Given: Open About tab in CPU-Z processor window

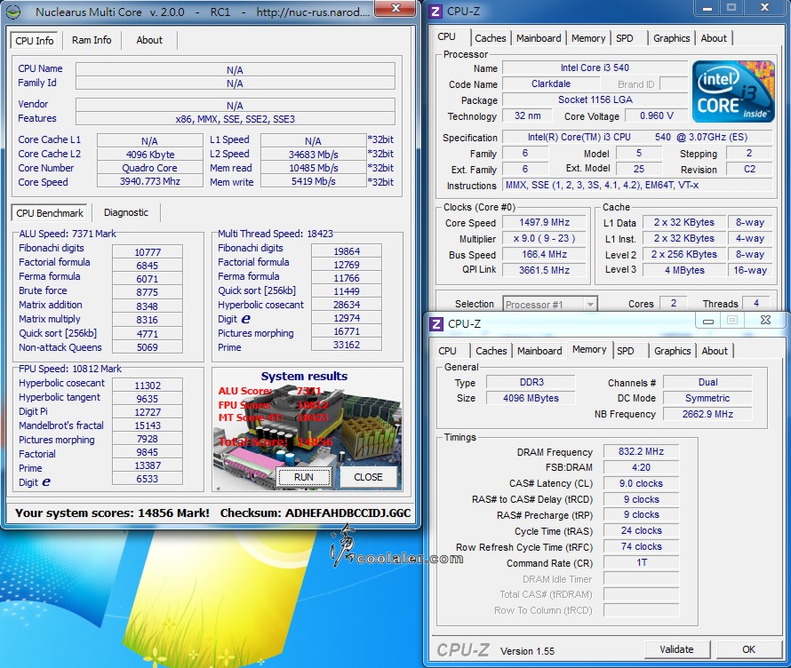Looking at the screenshot, I should pyautogui.click(x=714, y=38).
